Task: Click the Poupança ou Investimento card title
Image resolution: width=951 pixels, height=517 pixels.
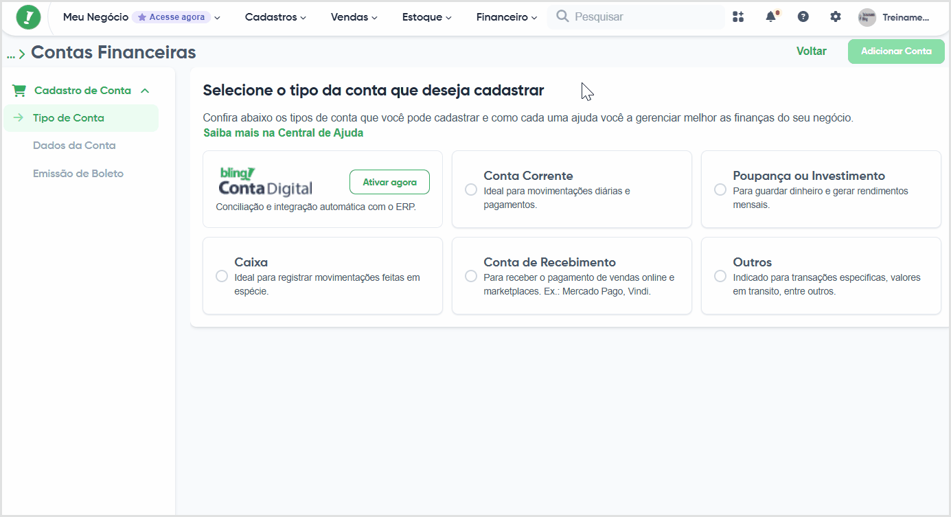Action: pyautogui.click(x=809, y=176)
